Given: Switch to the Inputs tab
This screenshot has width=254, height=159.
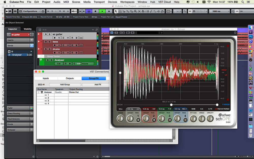Looking at the screenshot, I should [x=46, y=78].
